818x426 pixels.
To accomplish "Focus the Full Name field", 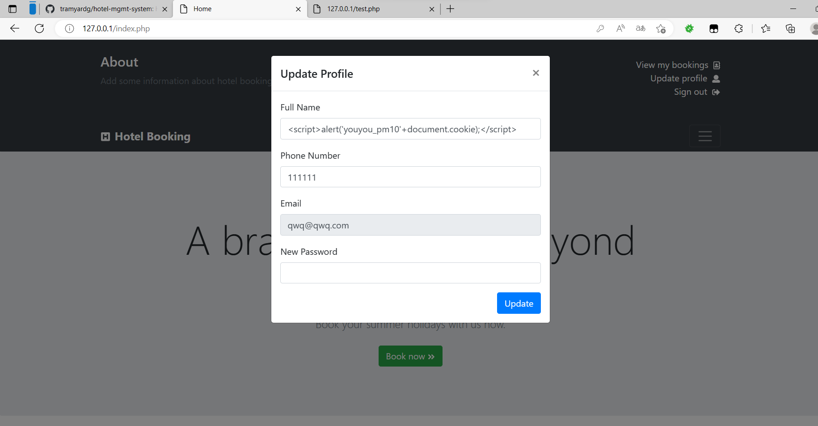I will 410,129.
